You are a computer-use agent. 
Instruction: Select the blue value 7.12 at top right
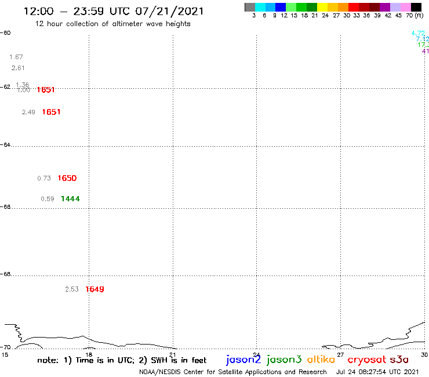pyautogui.click(x=423, y=39)
